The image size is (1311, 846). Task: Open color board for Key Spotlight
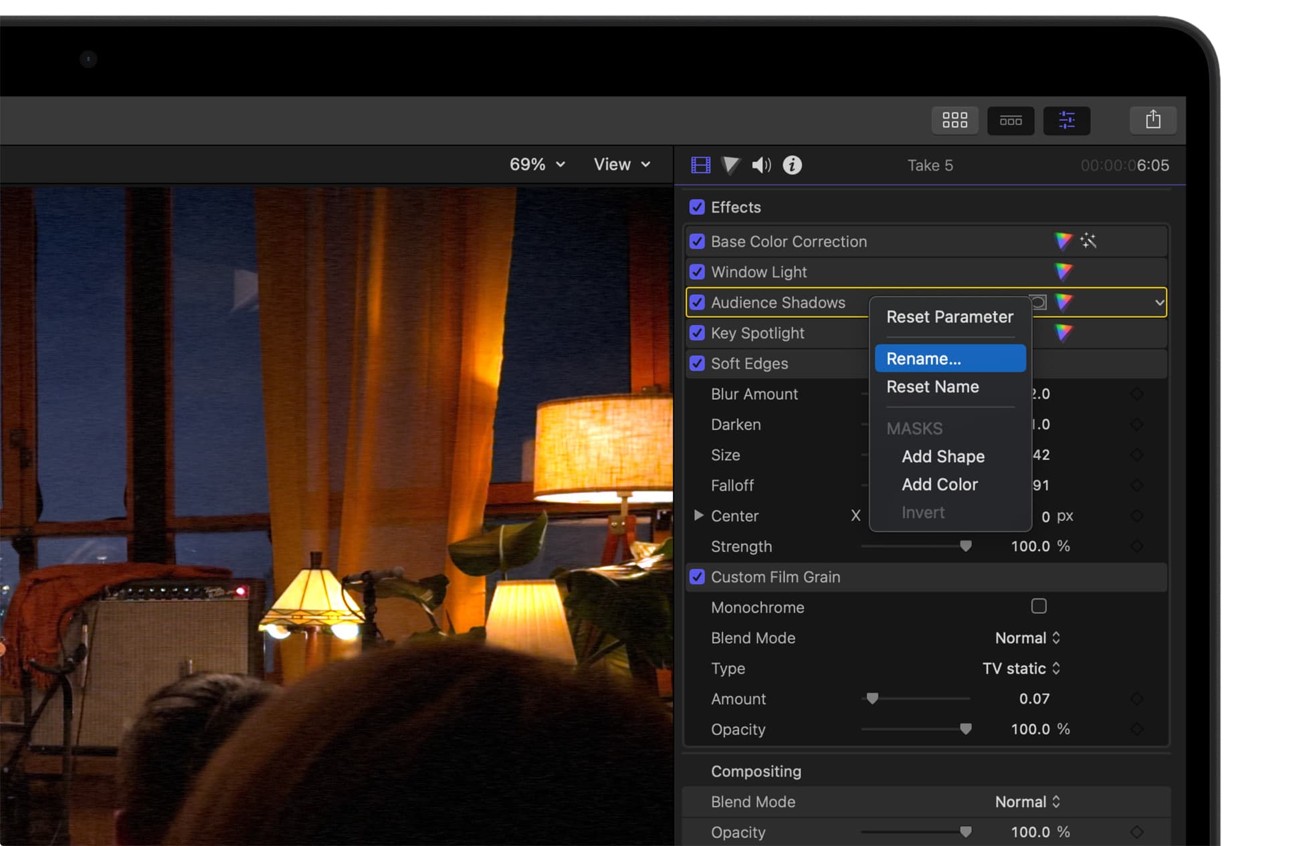[x=1063, y=332]
